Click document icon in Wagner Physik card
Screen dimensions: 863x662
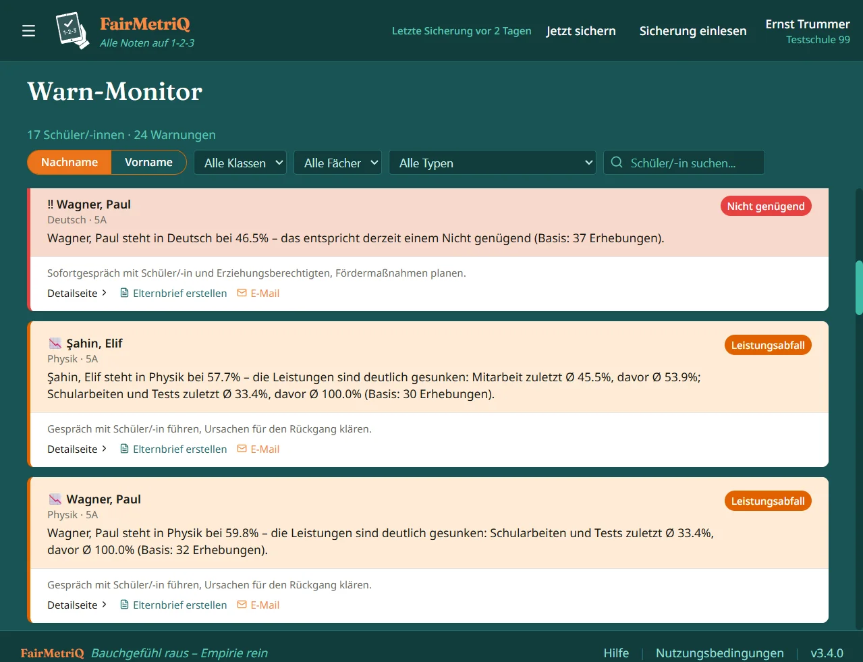pos(124,605)
